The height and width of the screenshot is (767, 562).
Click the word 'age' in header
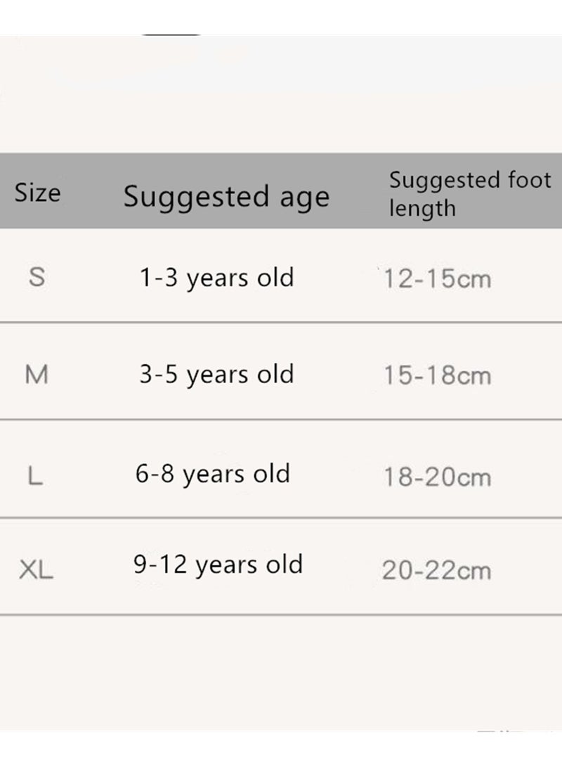click(x=304, y=198)
